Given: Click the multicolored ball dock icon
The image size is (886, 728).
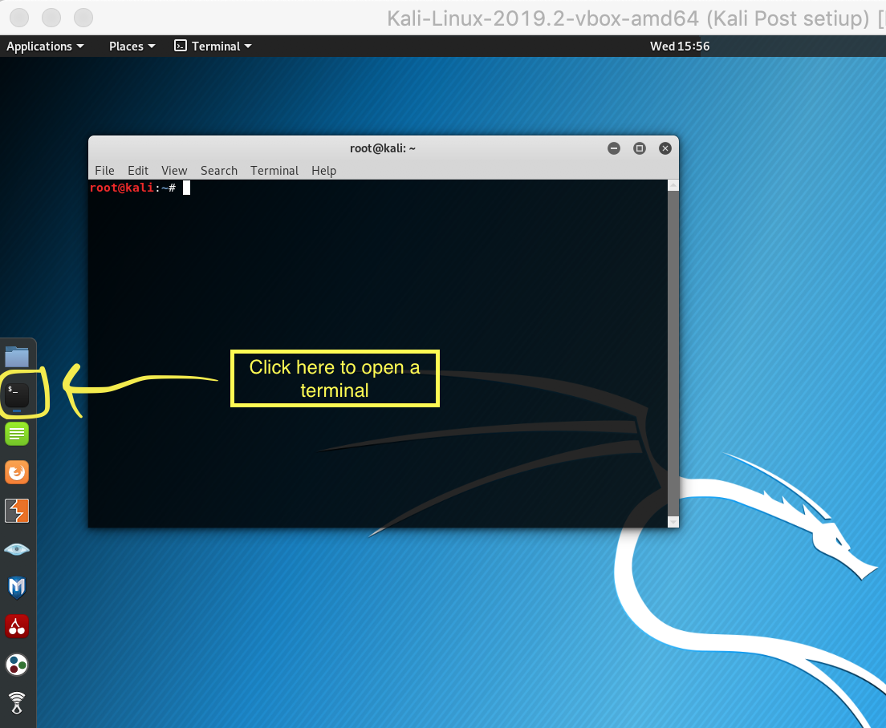Looking at the screenshot, I should (x=17, y=664).
